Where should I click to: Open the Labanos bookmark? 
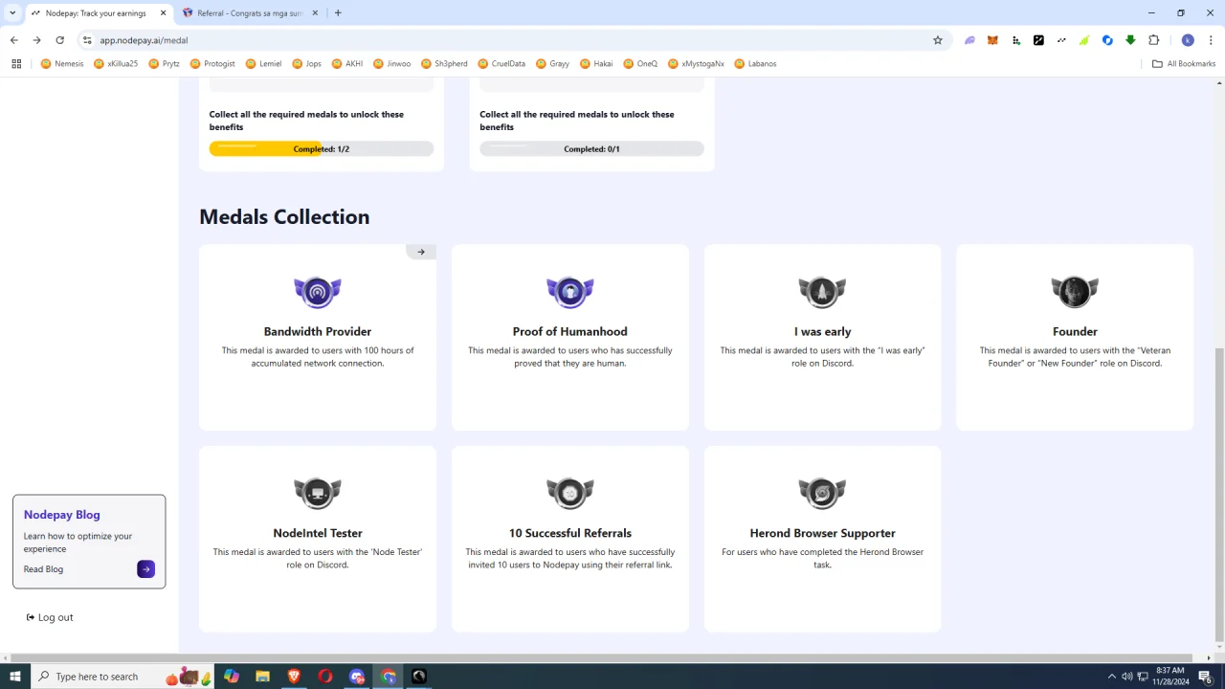pos(756,64)
